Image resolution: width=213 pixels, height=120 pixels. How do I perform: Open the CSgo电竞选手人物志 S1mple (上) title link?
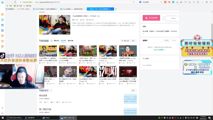86,16
